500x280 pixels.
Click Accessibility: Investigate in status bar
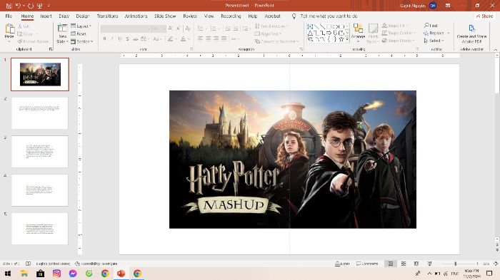[96, 264]
